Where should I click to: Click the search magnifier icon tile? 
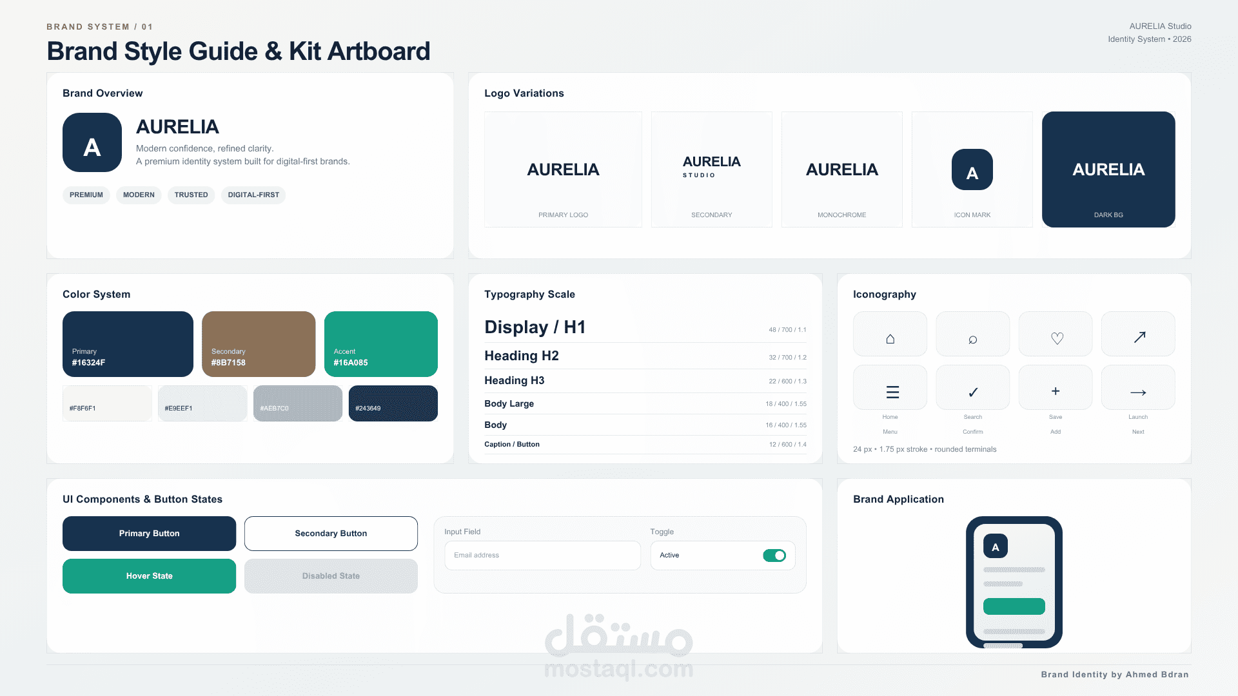(972, 334)
